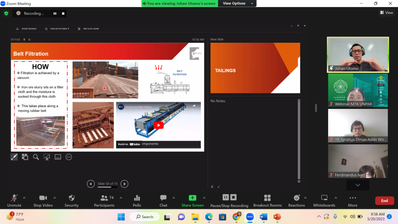
Task: Click the green Share Screen icon
Action: 192,198
